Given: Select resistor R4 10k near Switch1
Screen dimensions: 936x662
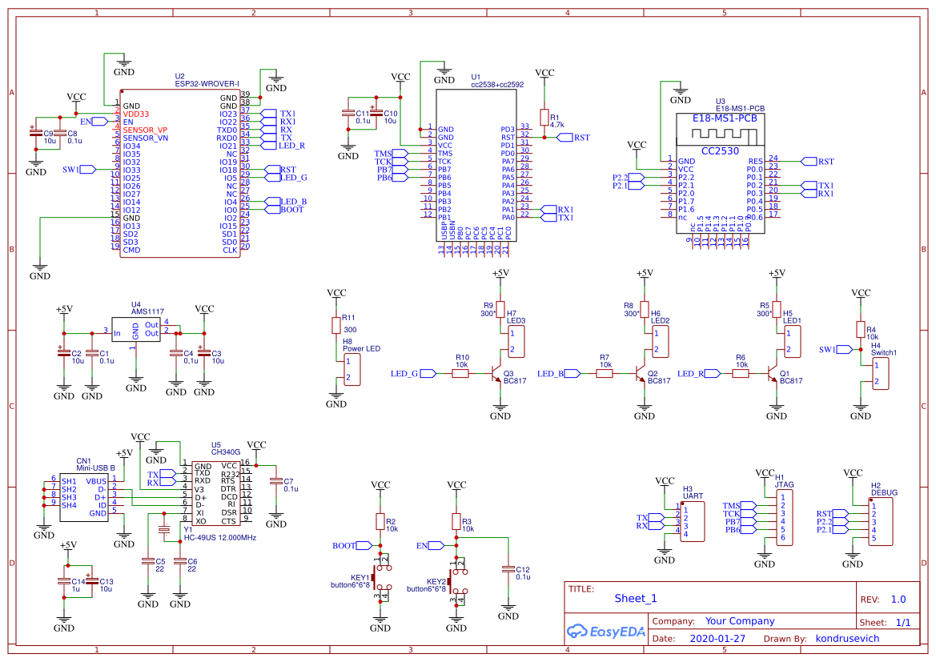Looking at the screenshot, I should [860, 330].
